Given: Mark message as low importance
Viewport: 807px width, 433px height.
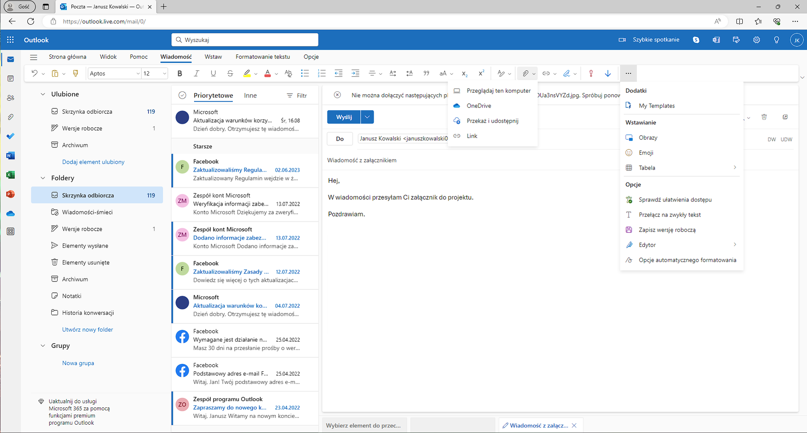Looking at the screenshot, I should (608, 73).
